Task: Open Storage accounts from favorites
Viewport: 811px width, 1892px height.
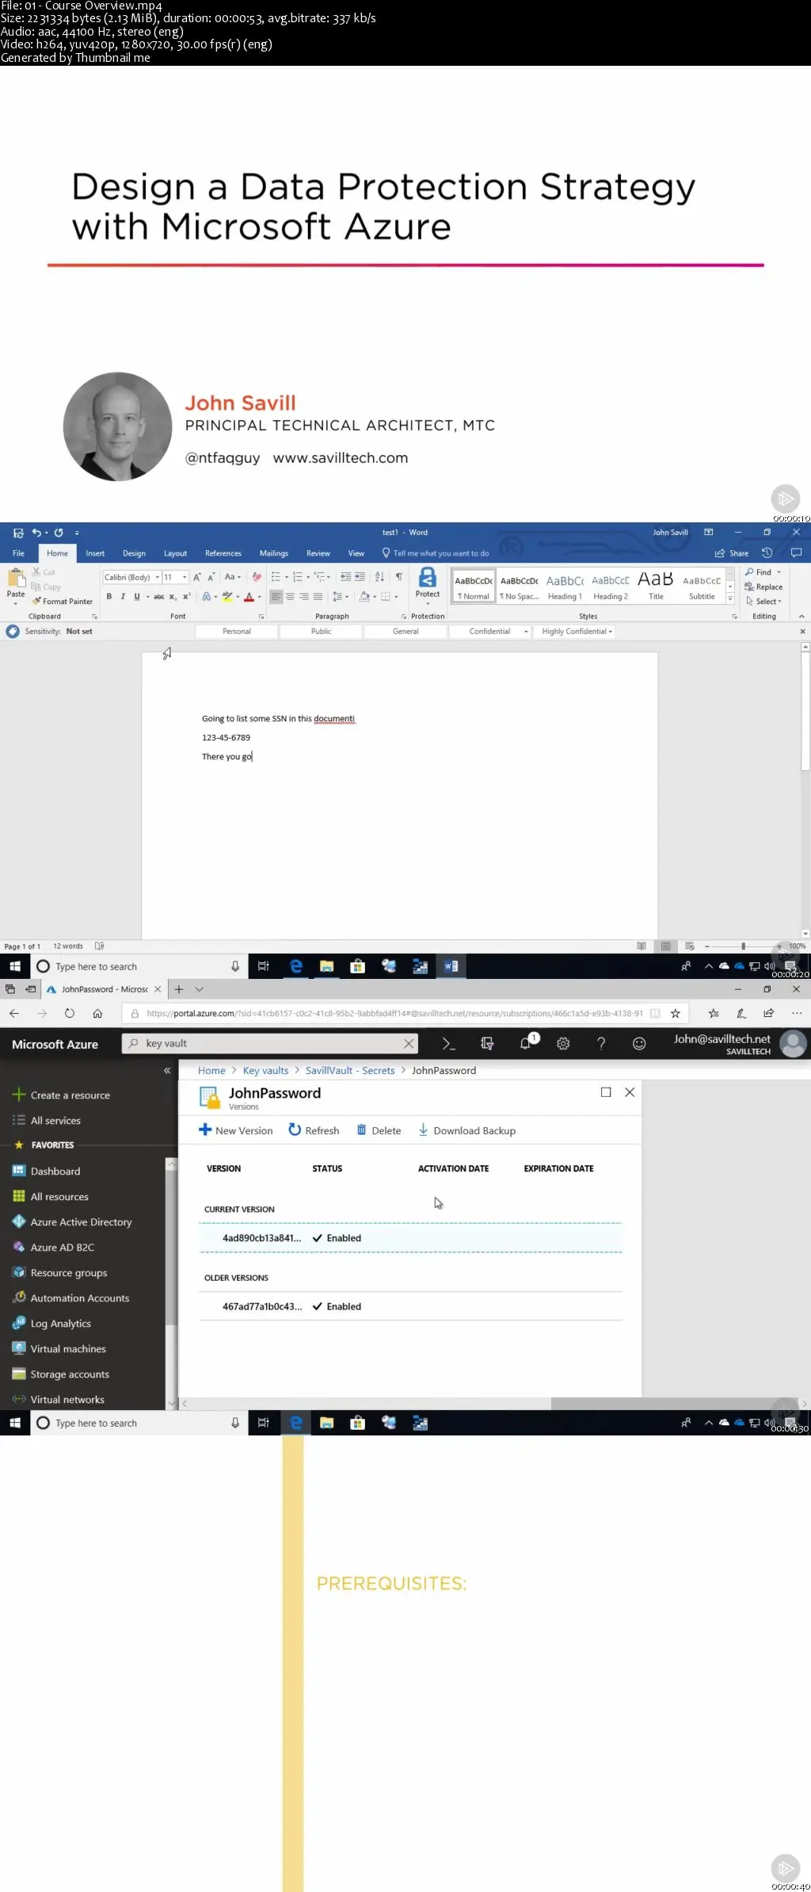Action: click(61, 1374)
